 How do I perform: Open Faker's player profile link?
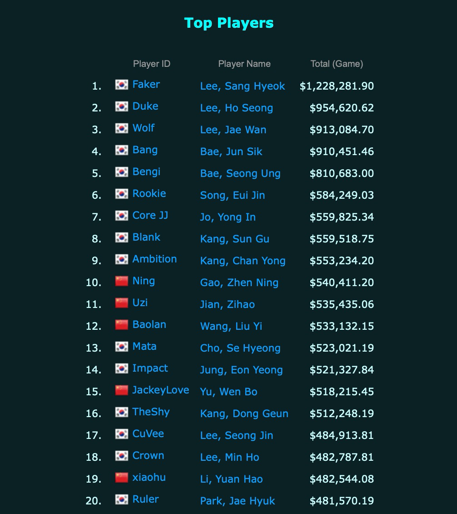(146, 85)
